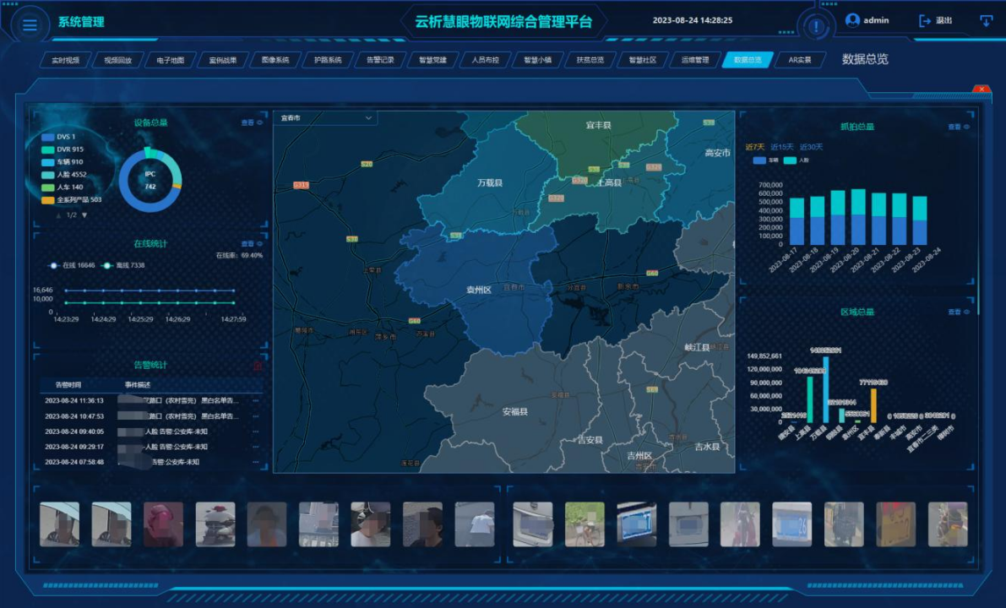
Task: Go to next legend page arrow
Action: (x=84, y=215)
